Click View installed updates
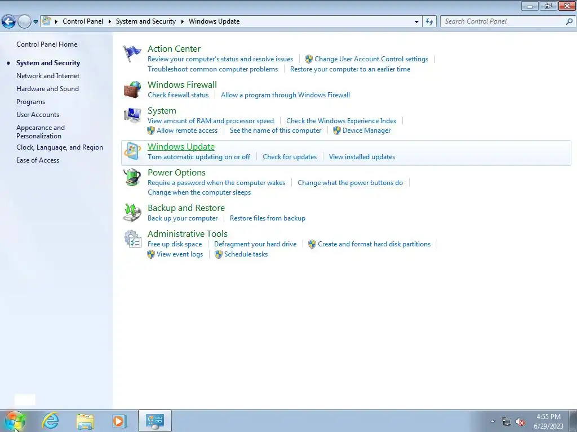The height and width of the screenshot is (432, 577). (362, 157)
